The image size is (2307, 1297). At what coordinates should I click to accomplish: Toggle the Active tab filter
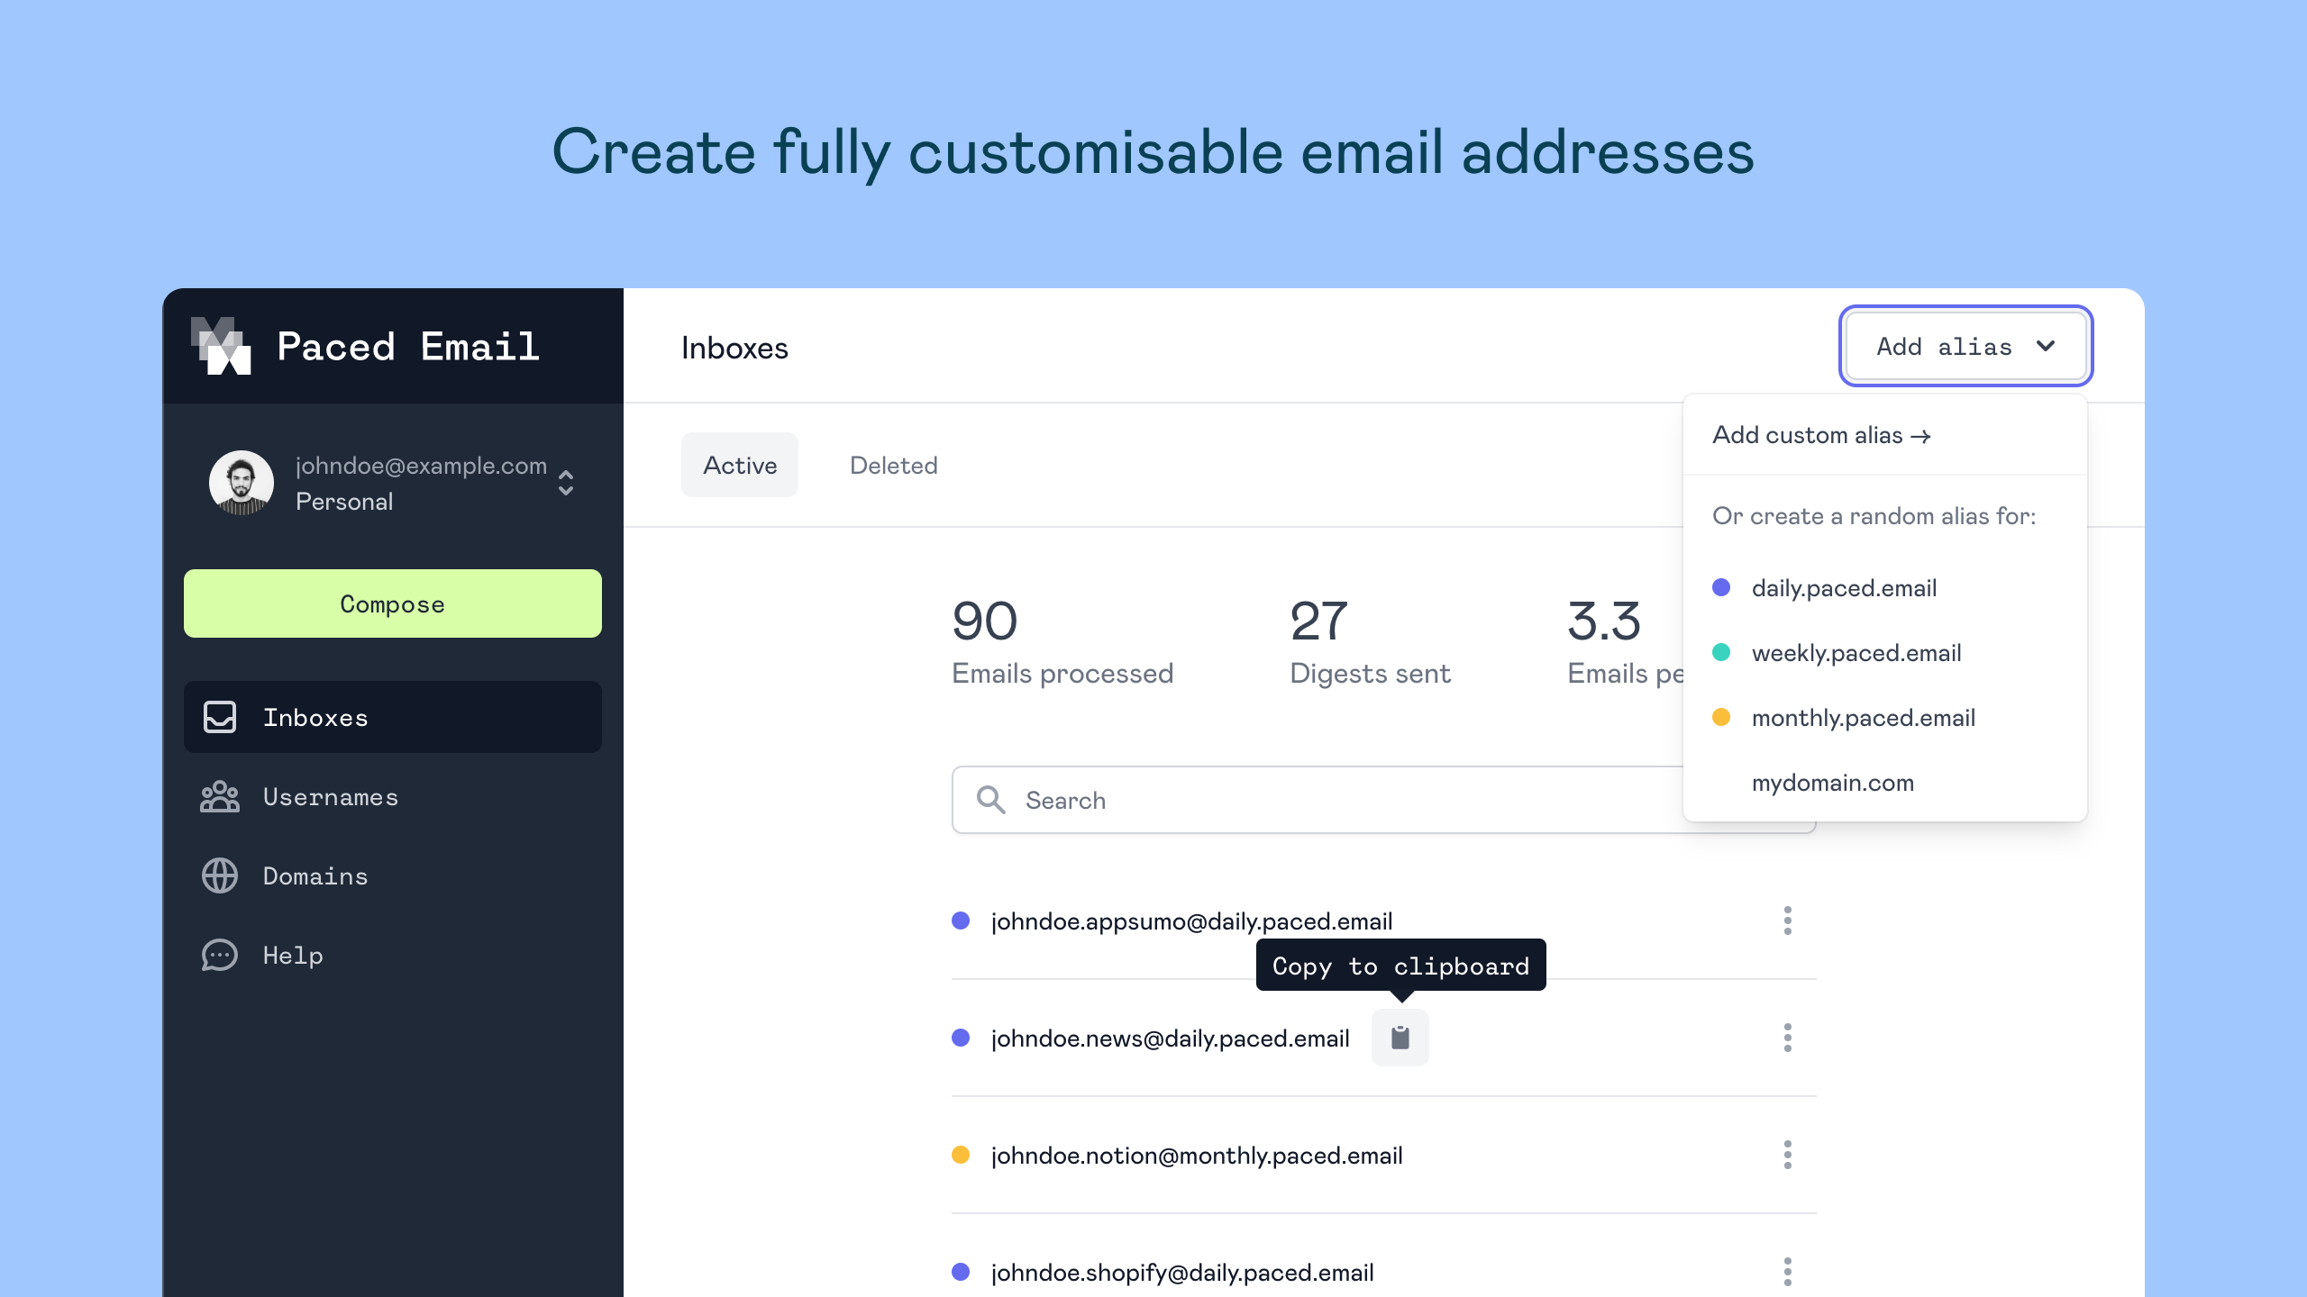point(740,464)
